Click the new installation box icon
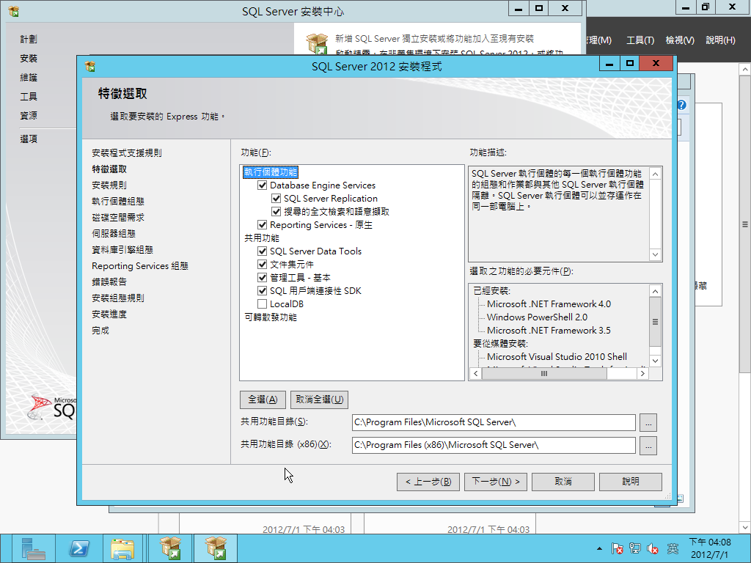This screenshot has width=751, height=563. pos(317,43)
